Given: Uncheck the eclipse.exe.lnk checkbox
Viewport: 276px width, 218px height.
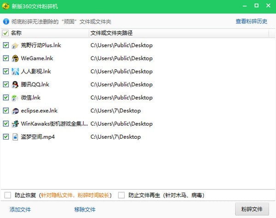Looking at the screenshot, I should (x=6, y=110).
